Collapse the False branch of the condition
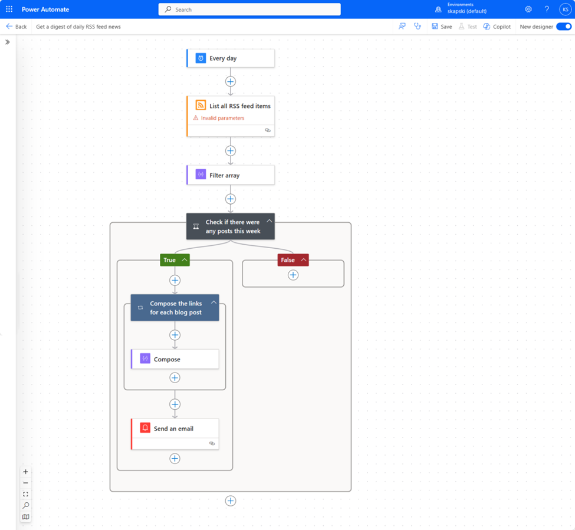 pos(303,259)
